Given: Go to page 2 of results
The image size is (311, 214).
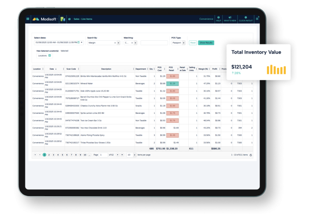Looking at the screenshot, I should click(x=49, y=155).
